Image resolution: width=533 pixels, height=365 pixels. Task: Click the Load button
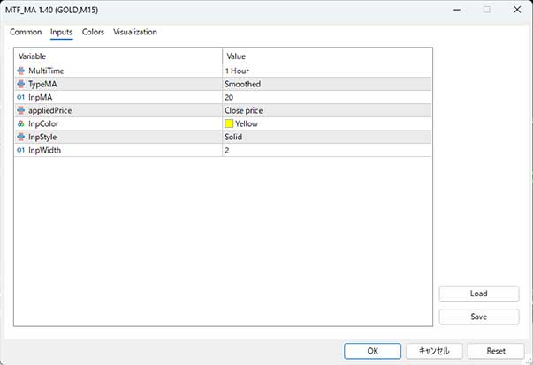pyautogui.click(x=479, y=294)
